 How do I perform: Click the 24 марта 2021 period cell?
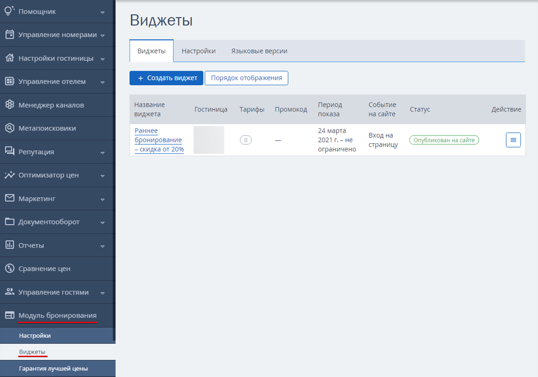(x=337, y=140)
